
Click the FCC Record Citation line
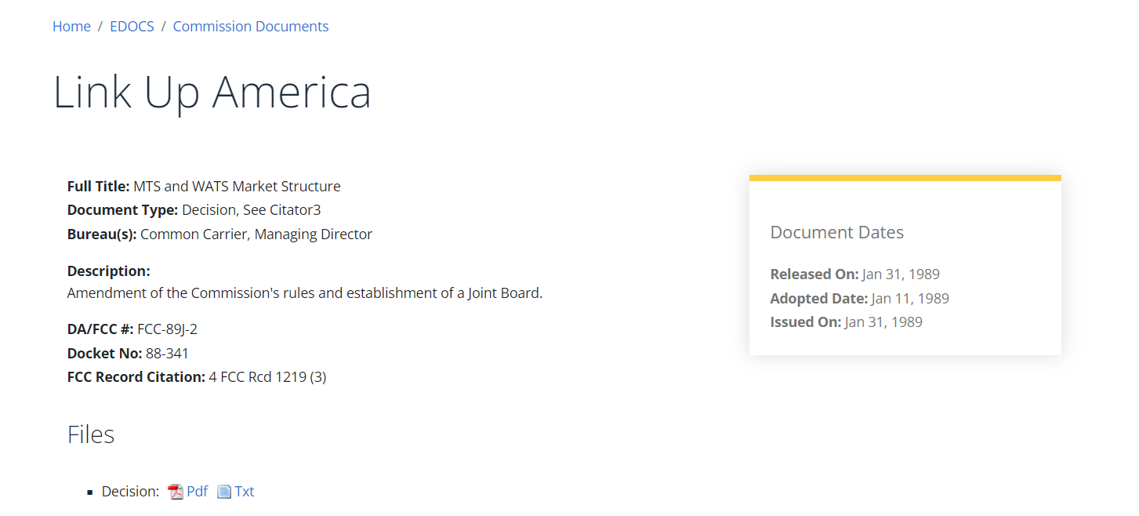point(197,377)
